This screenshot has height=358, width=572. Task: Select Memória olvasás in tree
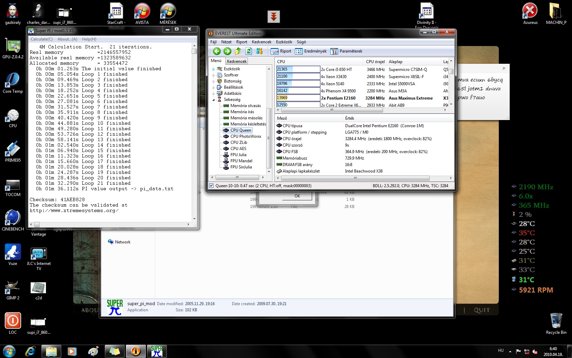245,106
